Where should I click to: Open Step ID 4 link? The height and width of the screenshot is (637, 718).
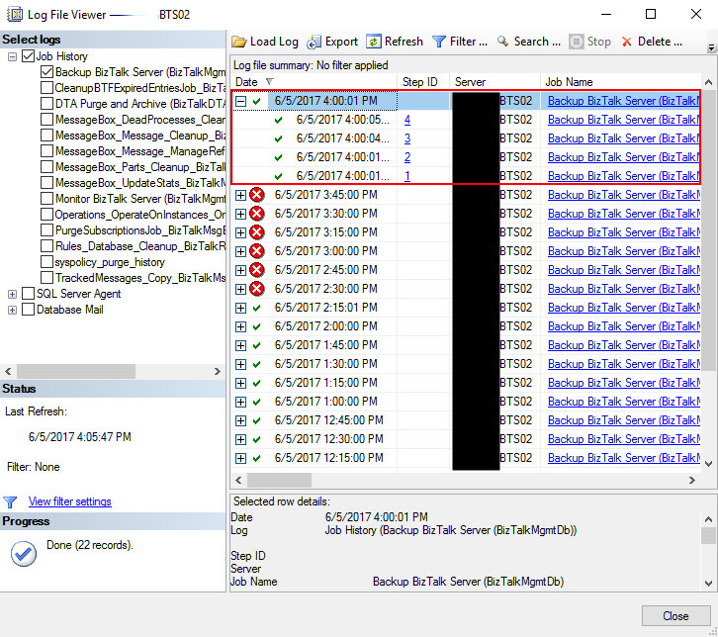(x=407, y=120)
